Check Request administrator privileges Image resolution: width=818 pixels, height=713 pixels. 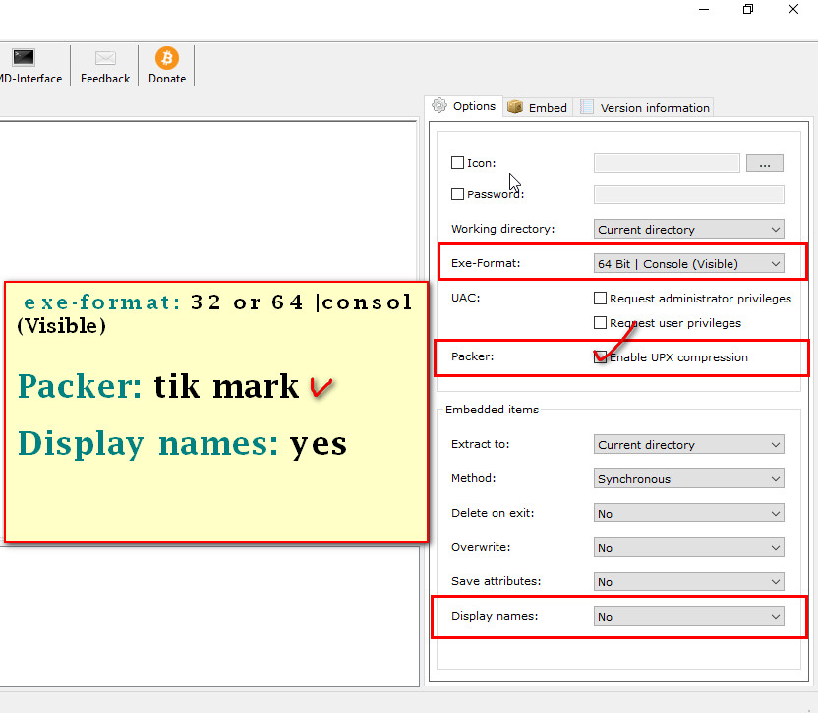click(x=601, y=299)
